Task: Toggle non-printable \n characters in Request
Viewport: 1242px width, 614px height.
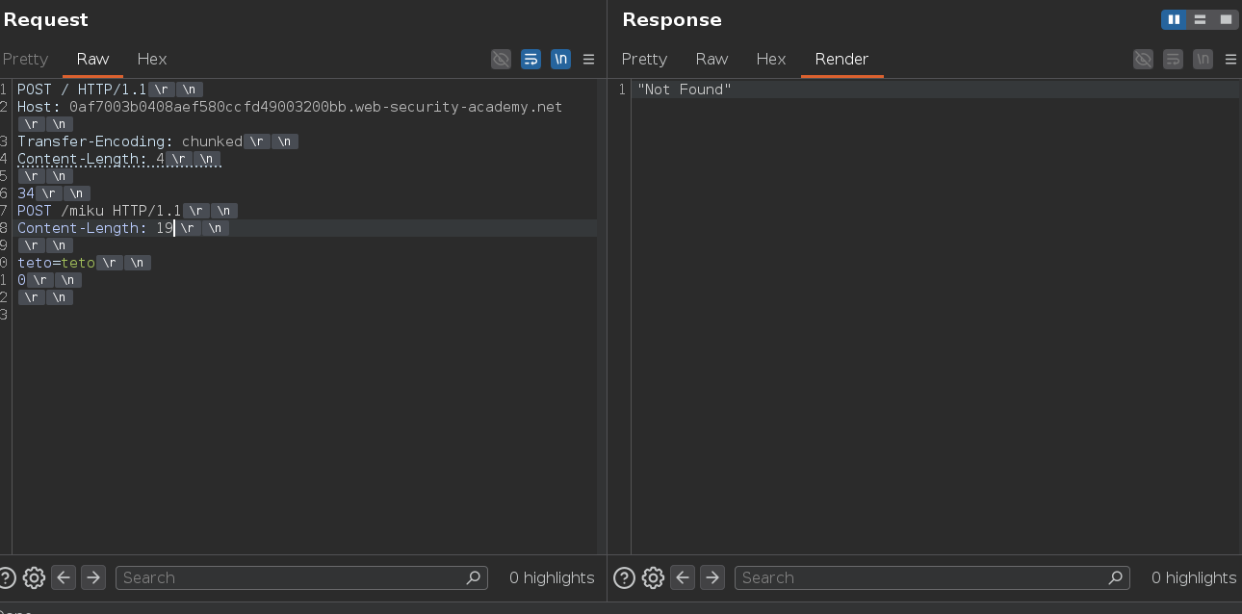Action: pyautogui.click(x=560, y=59)
